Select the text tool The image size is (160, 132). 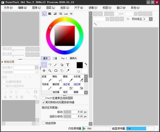[68, 65]
